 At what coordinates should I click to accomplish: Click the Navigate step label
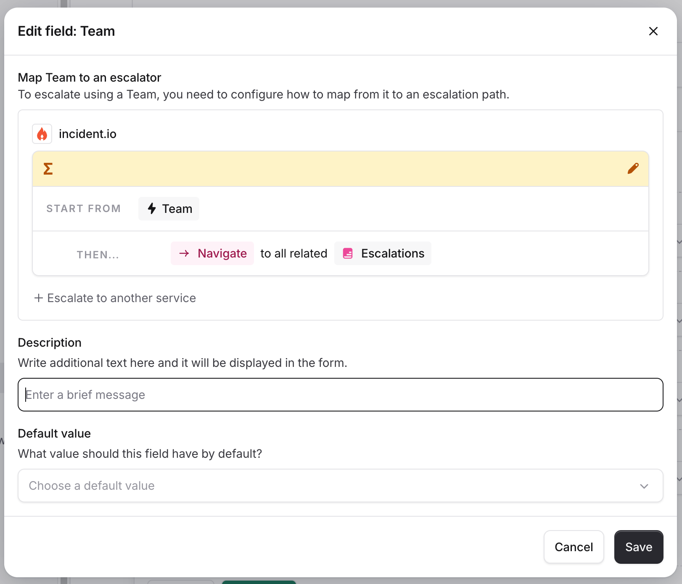(x=222, y=253)
